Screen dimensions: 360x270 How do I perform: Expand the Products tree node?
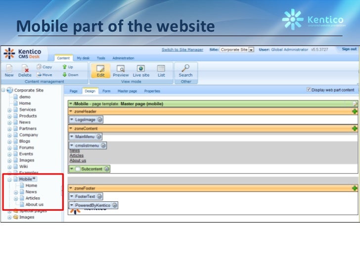point(9,116)
